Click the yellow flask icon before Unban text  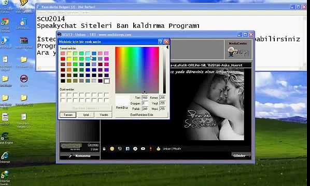coord(158,149)
